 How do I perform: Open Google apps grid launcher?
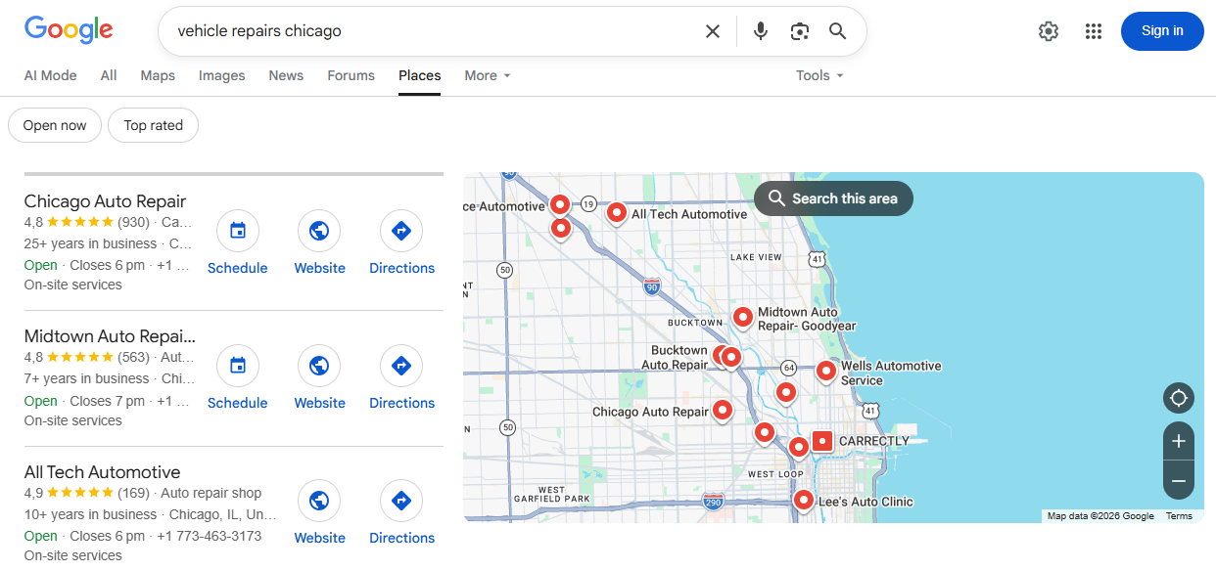tap(1094, 30)
